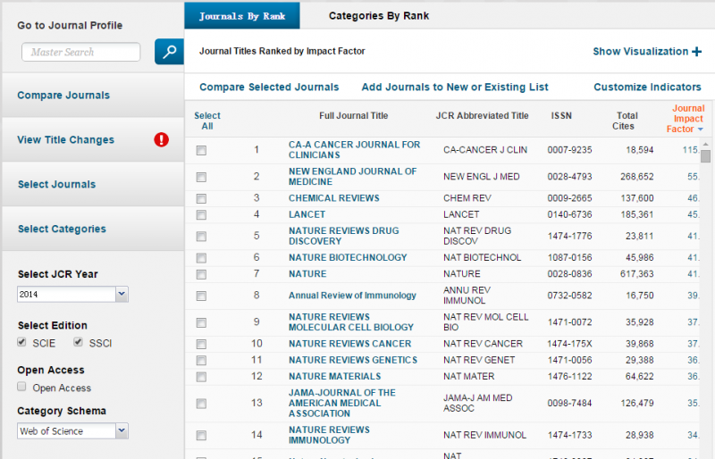The image size is (715, 459).
Task: Click Select All column header
Action: [207, 121]
